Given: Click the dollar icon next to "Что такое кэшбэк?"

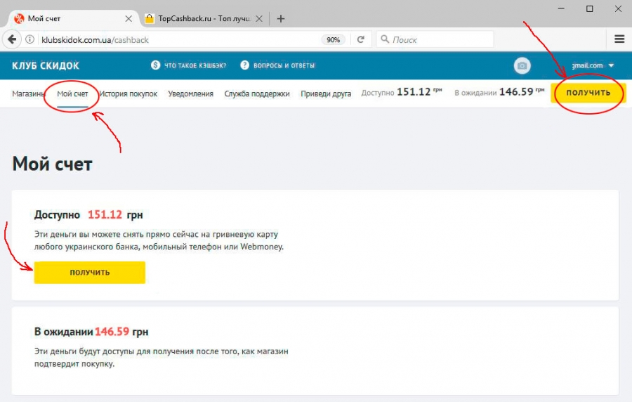Looking at the screenshot, I should pos(156,65).
